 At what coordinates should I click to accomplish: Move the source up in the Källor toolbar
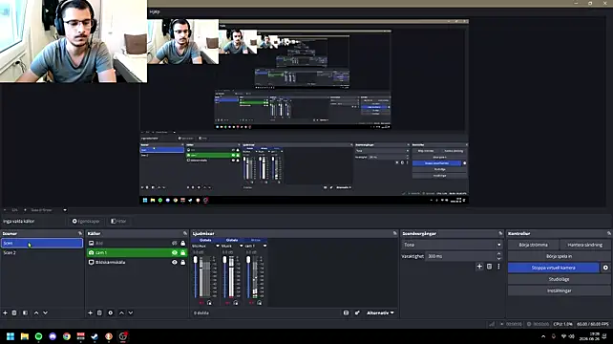coord(121,313)
